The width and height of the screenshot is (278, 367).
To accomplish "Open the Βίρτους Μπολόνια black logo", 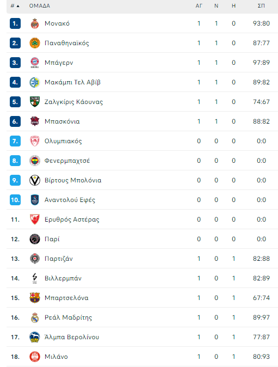I will (x=35, y=180).
